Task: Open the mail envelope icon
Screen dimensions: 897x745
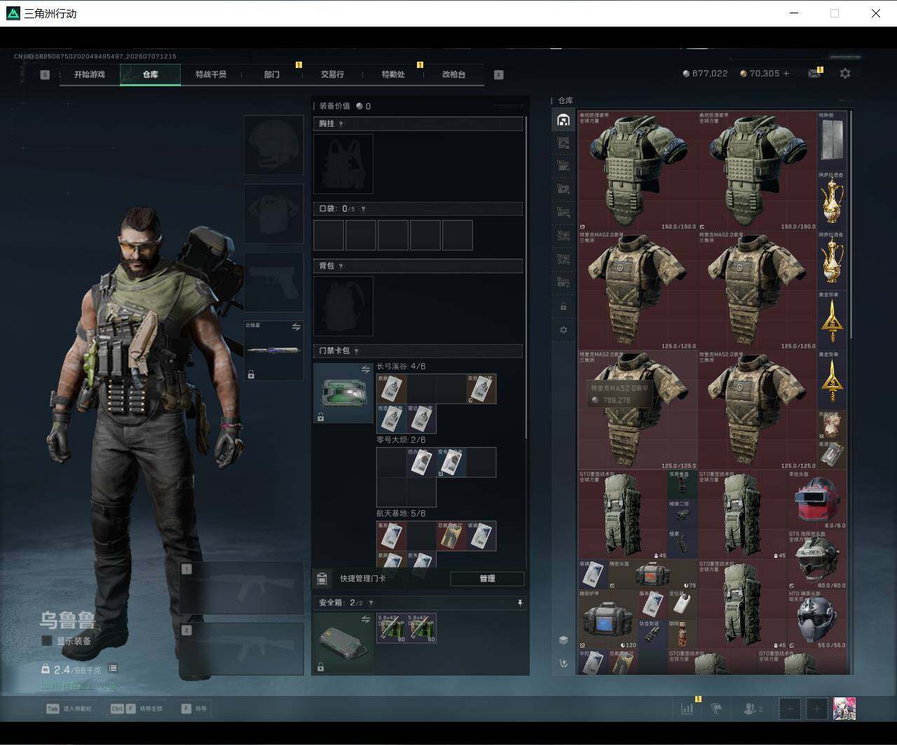Action: (814, 74)
